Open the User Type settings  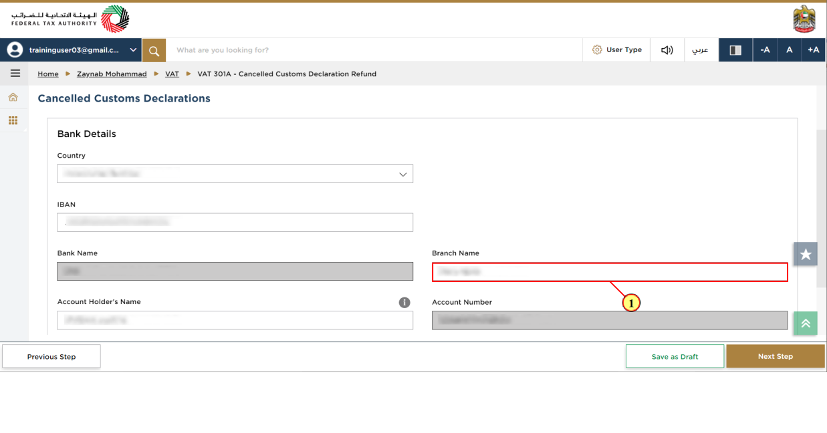(x=617, y=50)
